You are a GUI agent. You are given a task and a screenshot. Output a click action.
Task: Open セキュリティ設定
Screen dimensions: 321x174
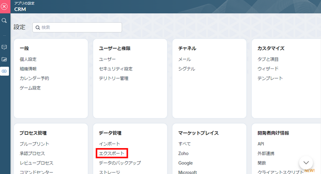point(116,69)
